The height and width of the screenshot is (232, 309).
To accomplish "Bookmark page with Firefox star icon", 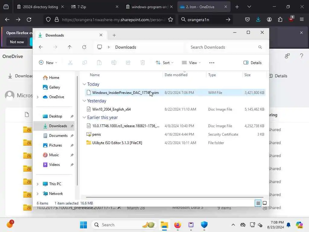I will 170,20.
